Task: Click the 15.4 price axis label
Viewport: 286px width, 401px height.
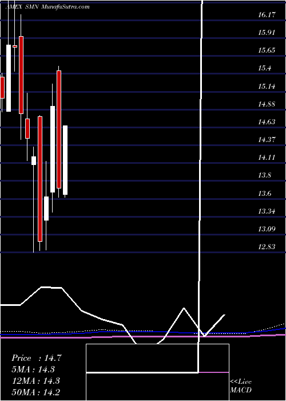Action: pyautogui.click(x=265, y=68)
